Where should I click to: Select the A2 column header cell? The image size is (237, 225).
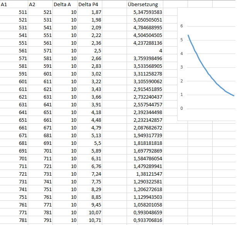(41, 5)
